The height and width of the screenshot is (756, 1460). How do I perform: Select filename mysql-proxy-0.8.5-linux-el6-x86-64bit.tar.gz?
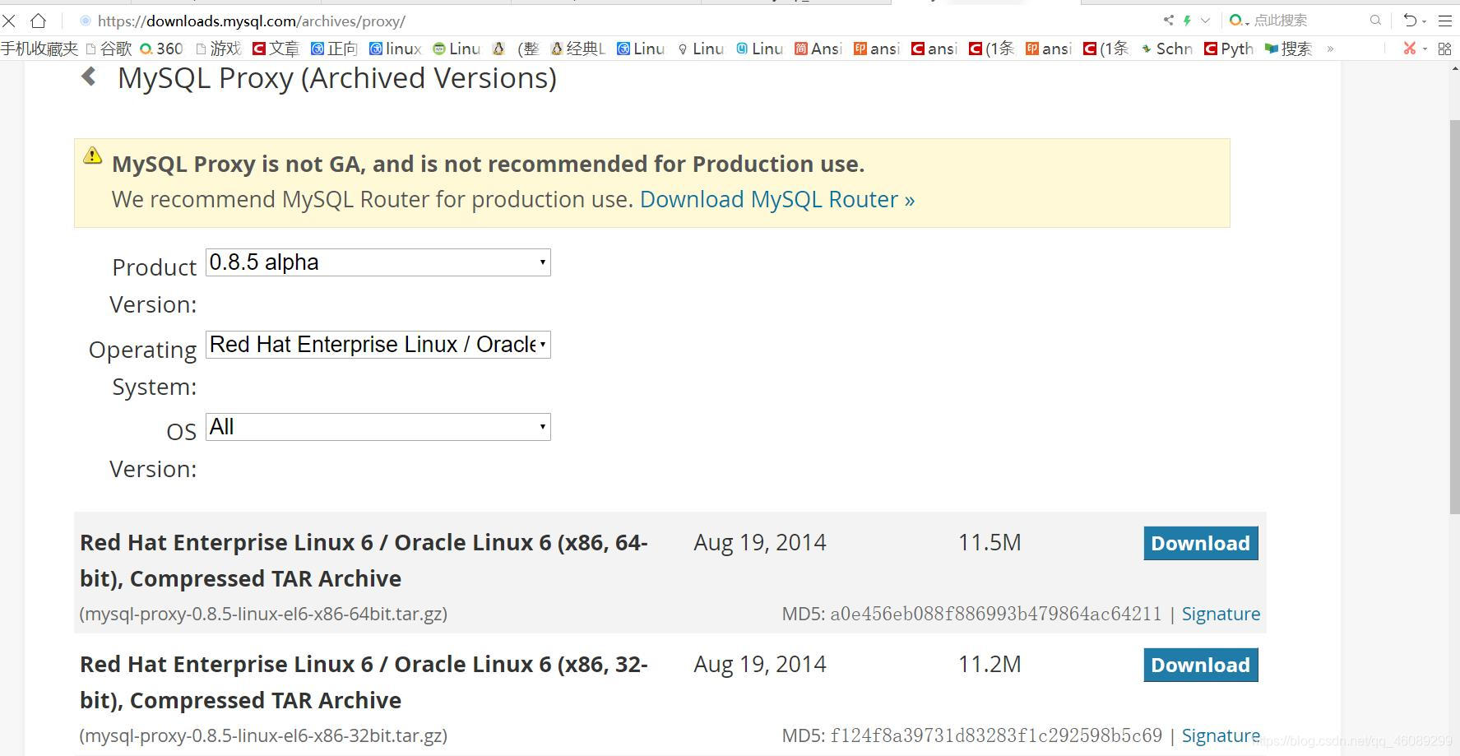point(263,614)
